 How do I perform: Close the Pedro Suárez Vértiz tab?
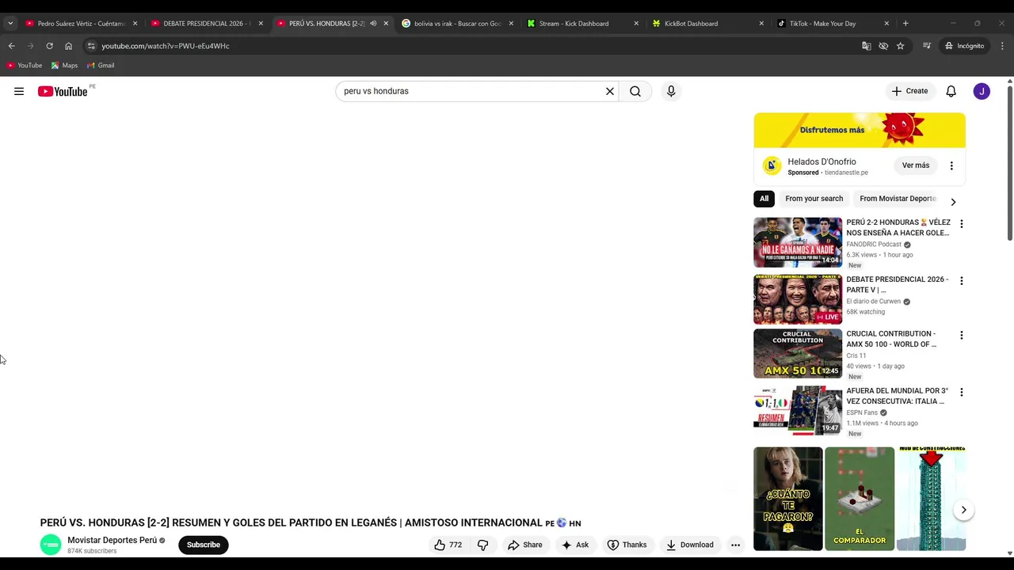pyautogui.click(x=135, y=24)
